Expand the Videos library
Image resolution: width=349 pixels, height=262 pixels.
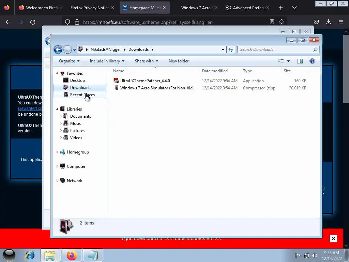coord(61,138)
